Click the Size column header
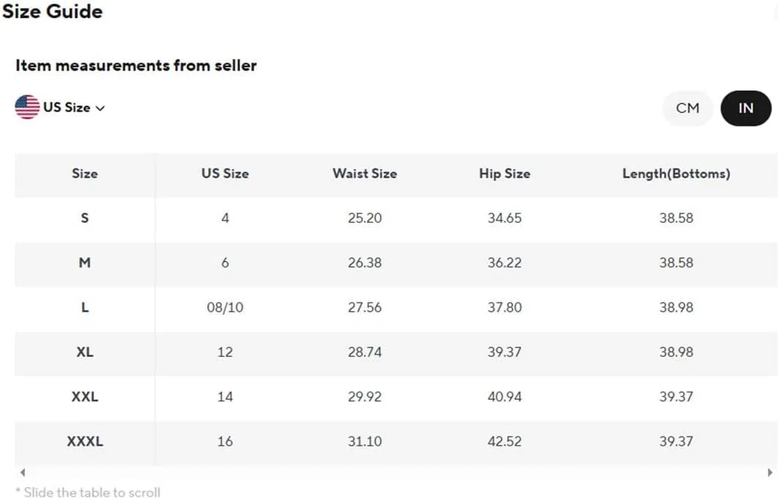 (x=85, y=173)
